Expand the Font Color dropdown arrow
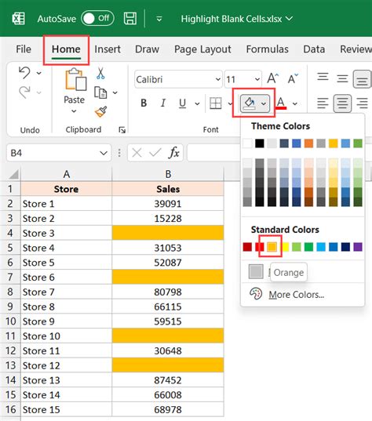Screen dimensions: 372x421 (295, 103)
